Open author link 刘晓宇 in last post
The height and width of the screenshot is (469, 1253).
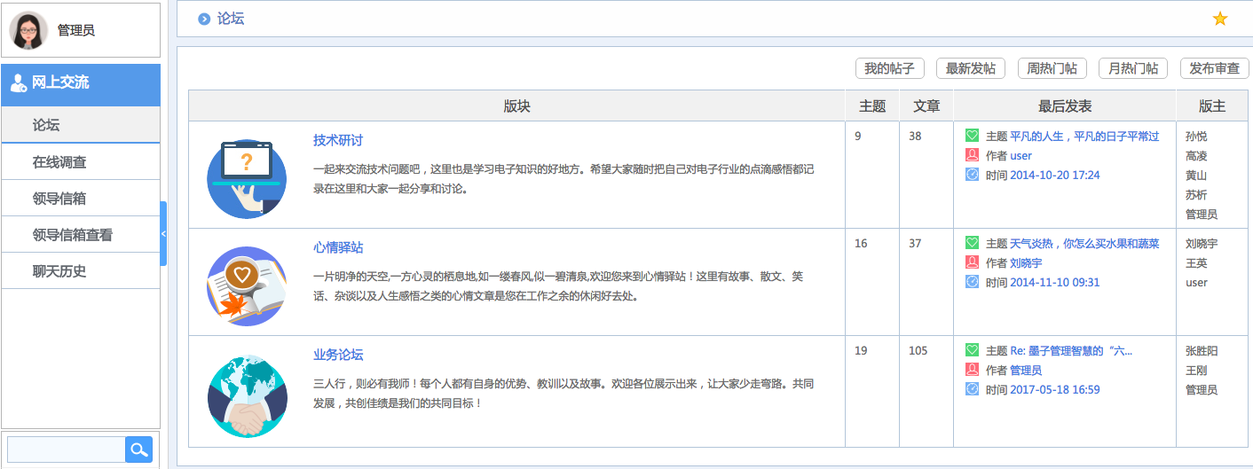[x=1026, y=262]
